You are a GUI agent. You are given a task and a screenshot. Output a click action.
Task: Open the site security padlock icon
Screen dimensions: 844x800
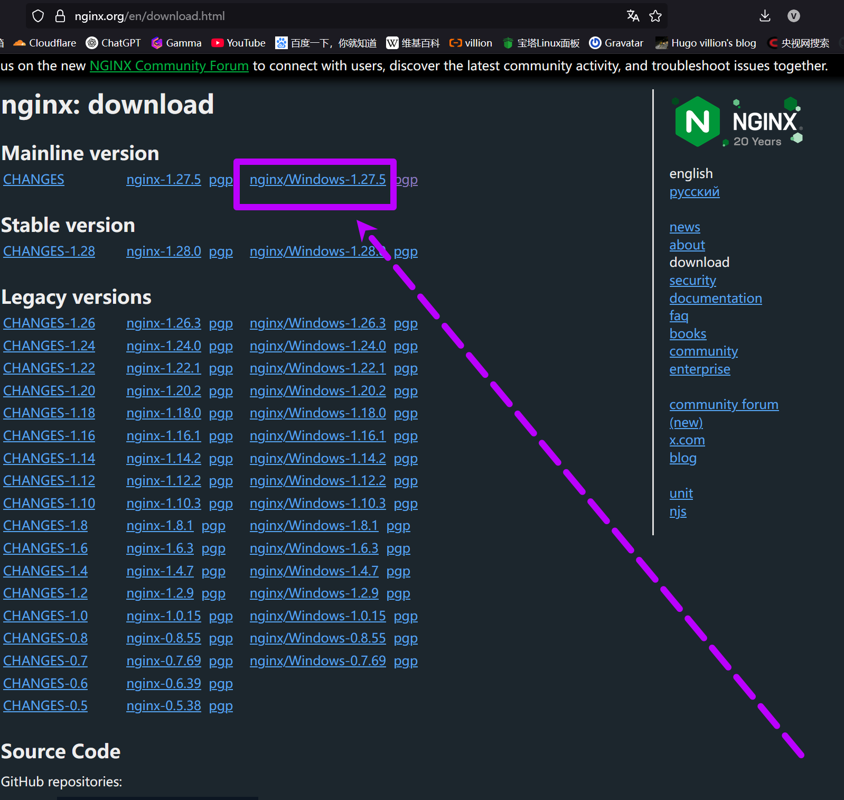click(60, 16)
